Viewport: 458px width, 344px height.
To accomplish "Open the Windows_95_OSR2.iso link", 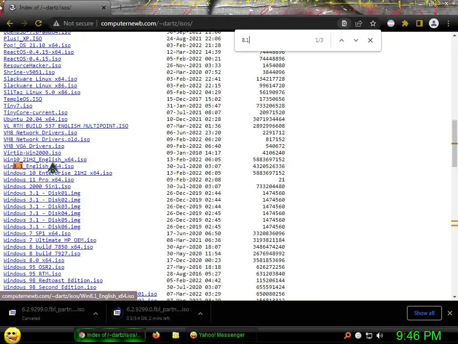I will [34, 267].
